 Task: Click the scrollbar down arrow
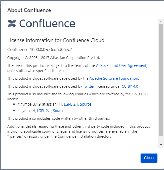coord(161,145)
